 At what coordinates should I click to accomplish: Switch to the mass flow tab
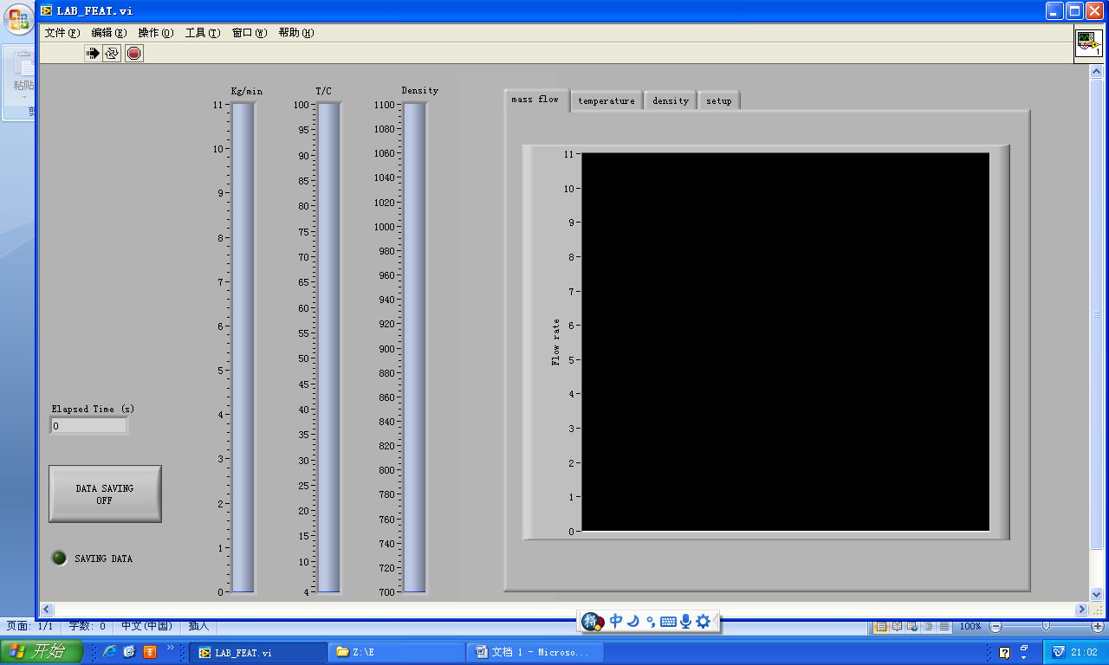click(x=535, y=100)
